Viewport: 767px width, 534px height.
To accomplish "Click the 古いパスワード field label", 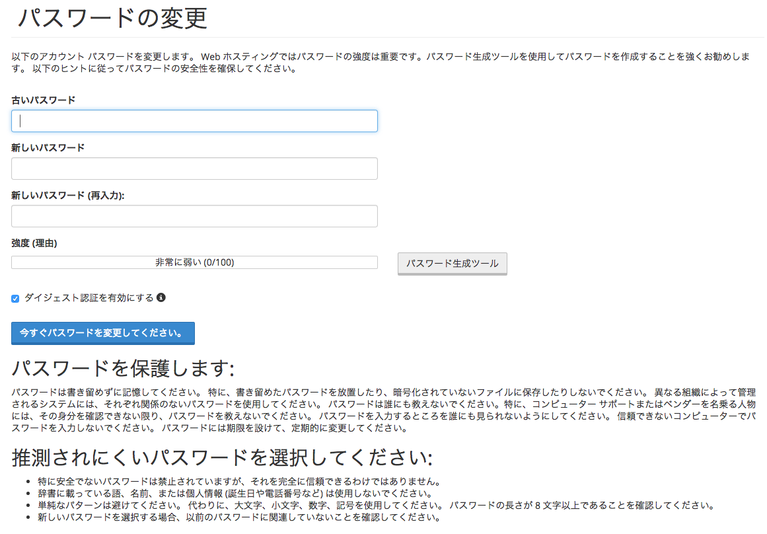I will point(44,100).
